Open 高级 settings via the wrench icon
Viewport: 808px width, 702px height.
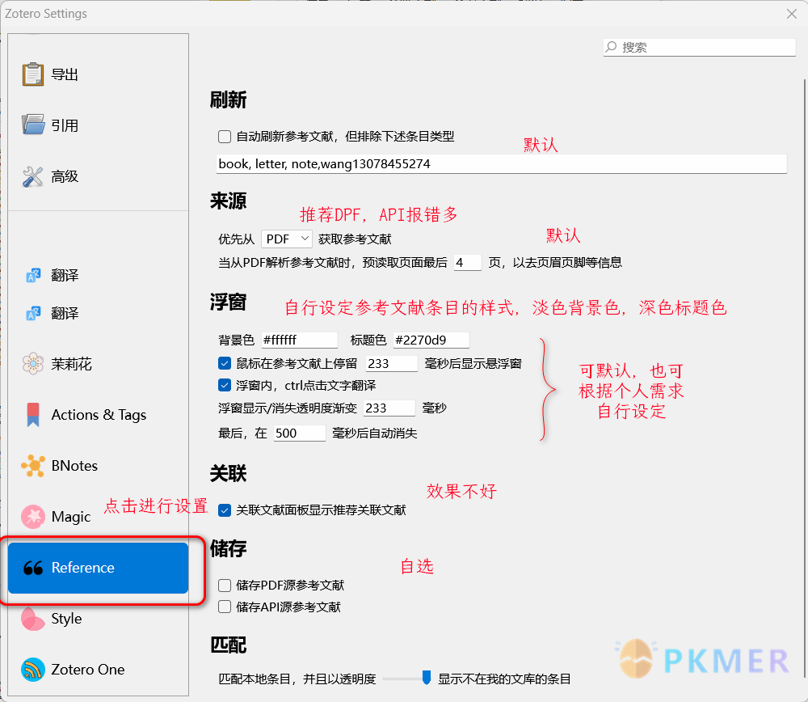click(33, 176)
